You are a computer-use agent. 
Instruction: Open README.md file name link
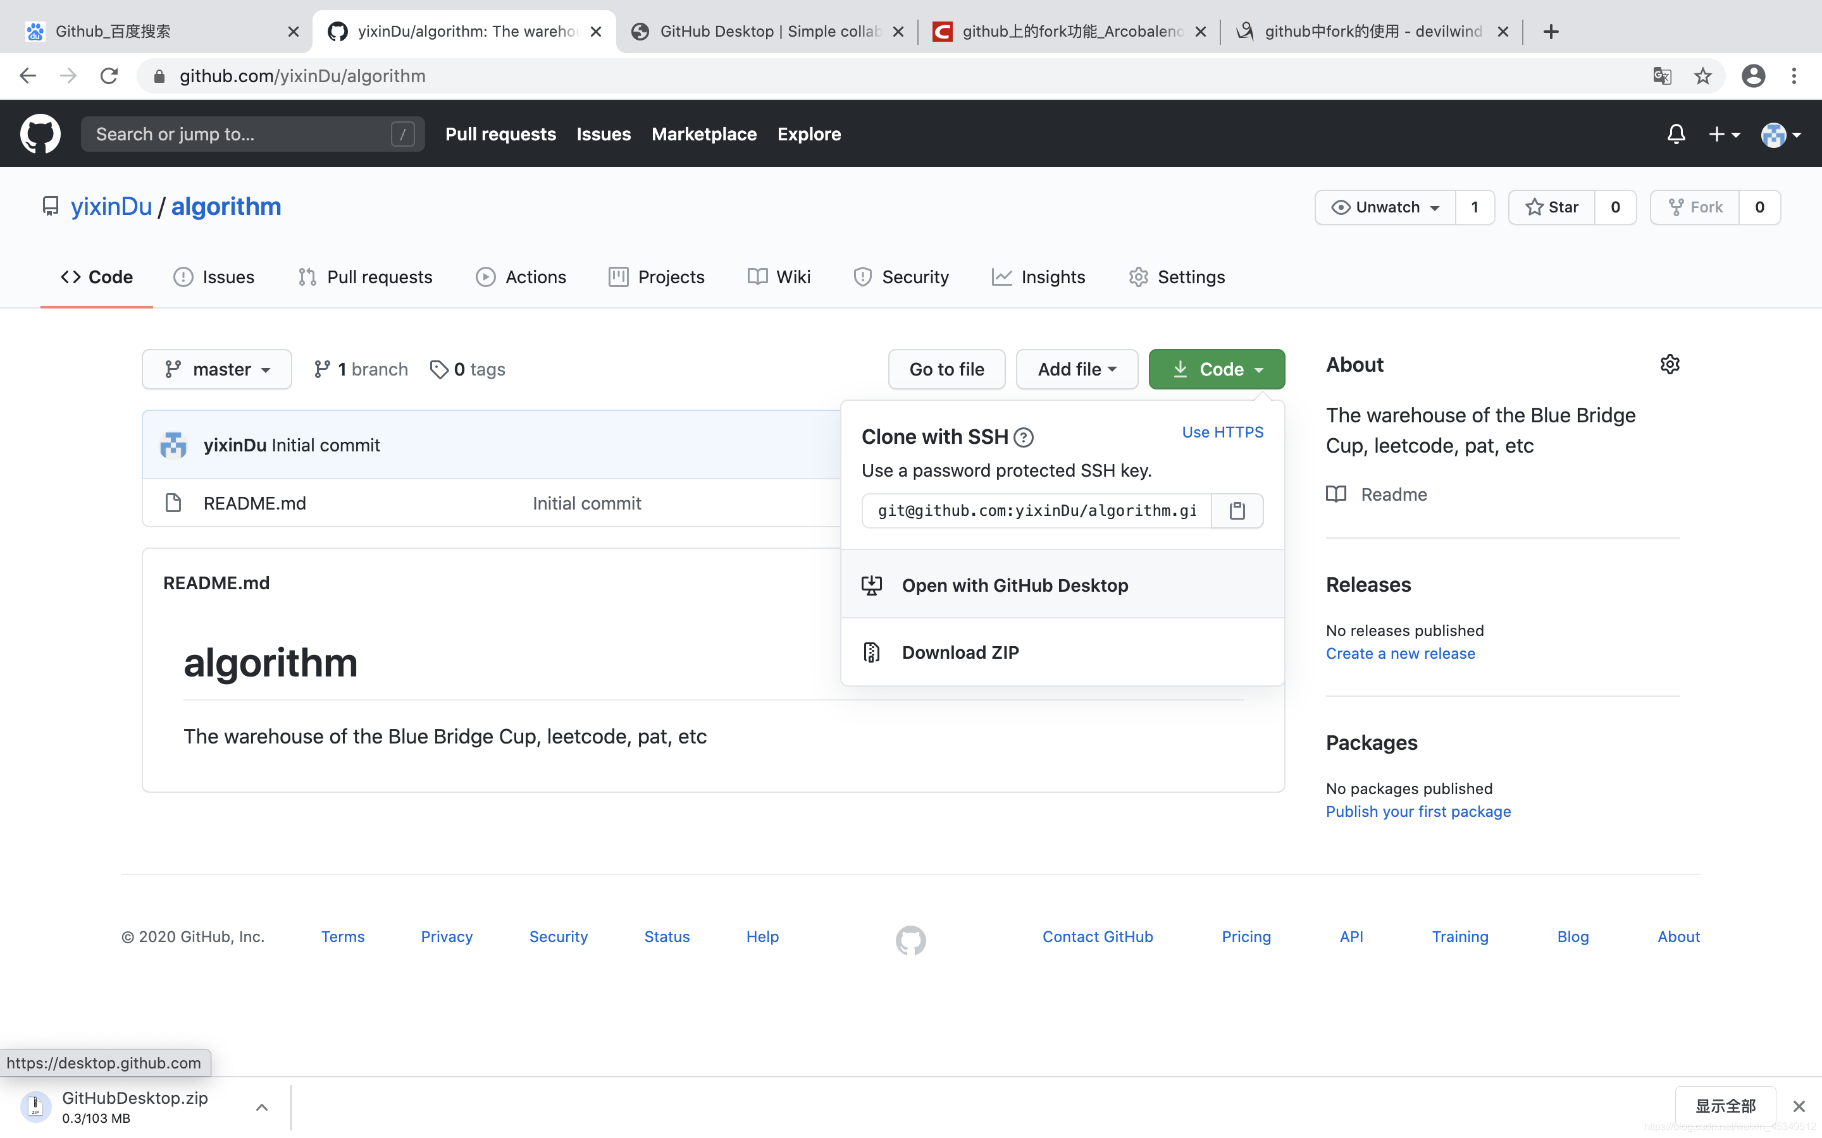(x=254, y=503)
